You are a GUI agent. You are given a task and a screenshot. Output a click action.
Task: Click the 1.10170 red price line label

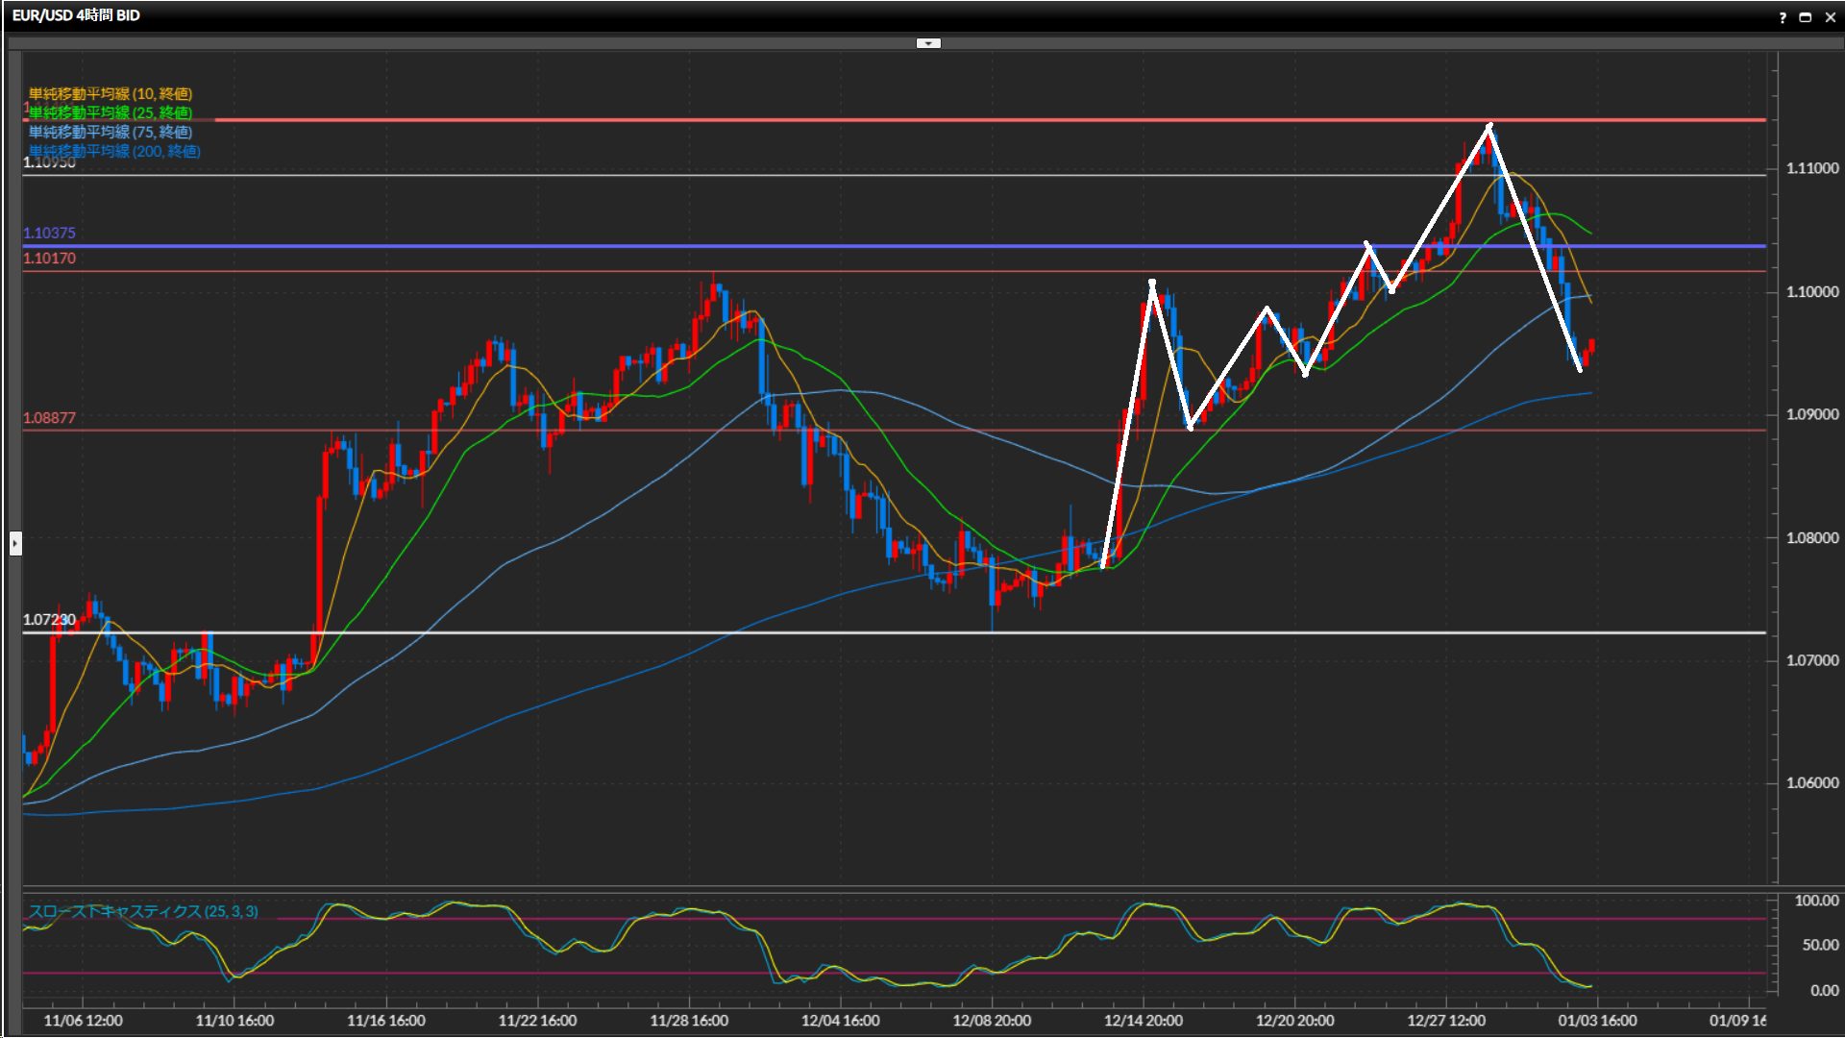tap(49, 259)
